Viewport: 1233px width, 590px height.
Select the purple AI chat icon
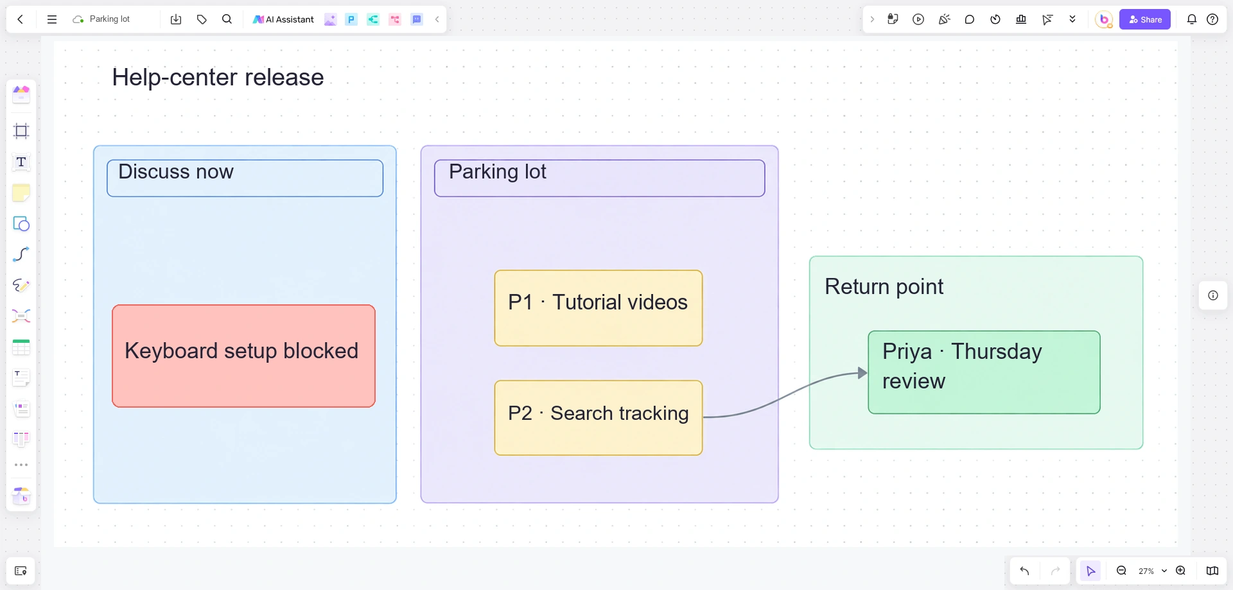click(x=417, y=19)
